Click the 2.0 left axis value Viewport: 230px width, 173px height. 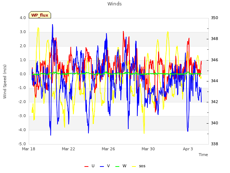click(x=23, y=46)
